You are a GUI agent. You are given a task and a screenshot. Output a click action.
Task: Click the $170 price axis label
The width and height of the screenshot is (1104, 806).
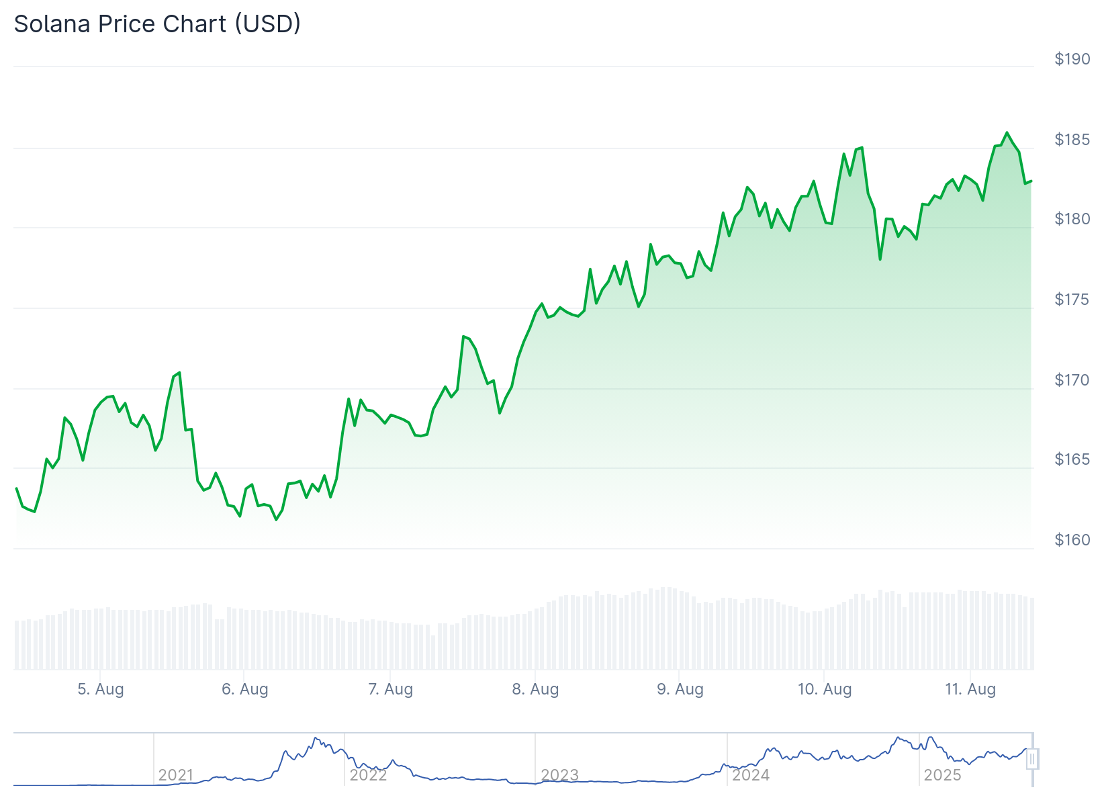(1072, 380)
